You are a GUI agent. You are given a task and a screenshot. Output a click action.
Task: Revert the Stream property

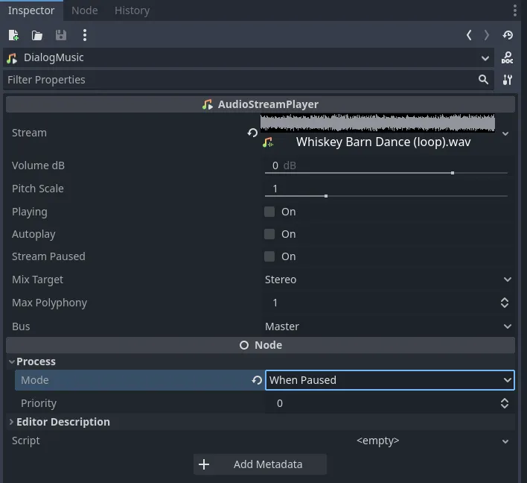[252, 133]
